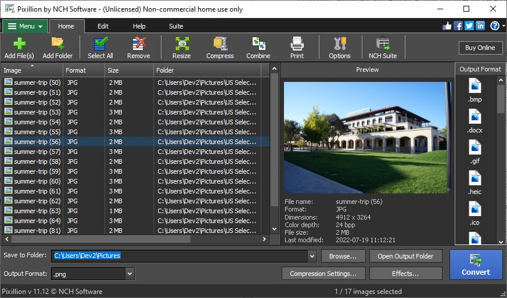This screenshot has width=507, height=298.
Task: Click the Select All toolbar icon
Action: pyautogui.click(x=100, y=48)
